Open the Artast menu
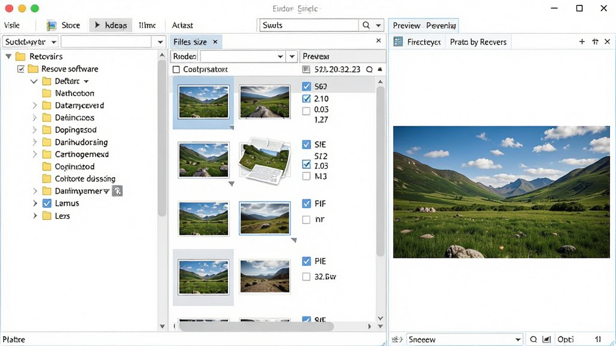Image resolution: width=616 pixels, height=346 pixels. click(x=182, y=25)
